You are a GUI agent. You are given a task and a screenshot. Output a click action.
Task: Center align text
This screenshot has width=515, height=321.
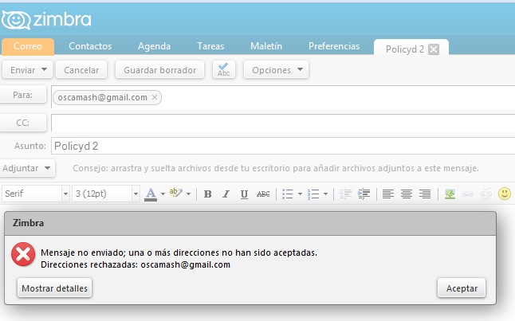tap(407, 194)
